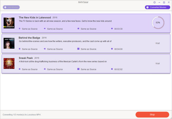Open settings via gear icon

(x=155, y=2)
